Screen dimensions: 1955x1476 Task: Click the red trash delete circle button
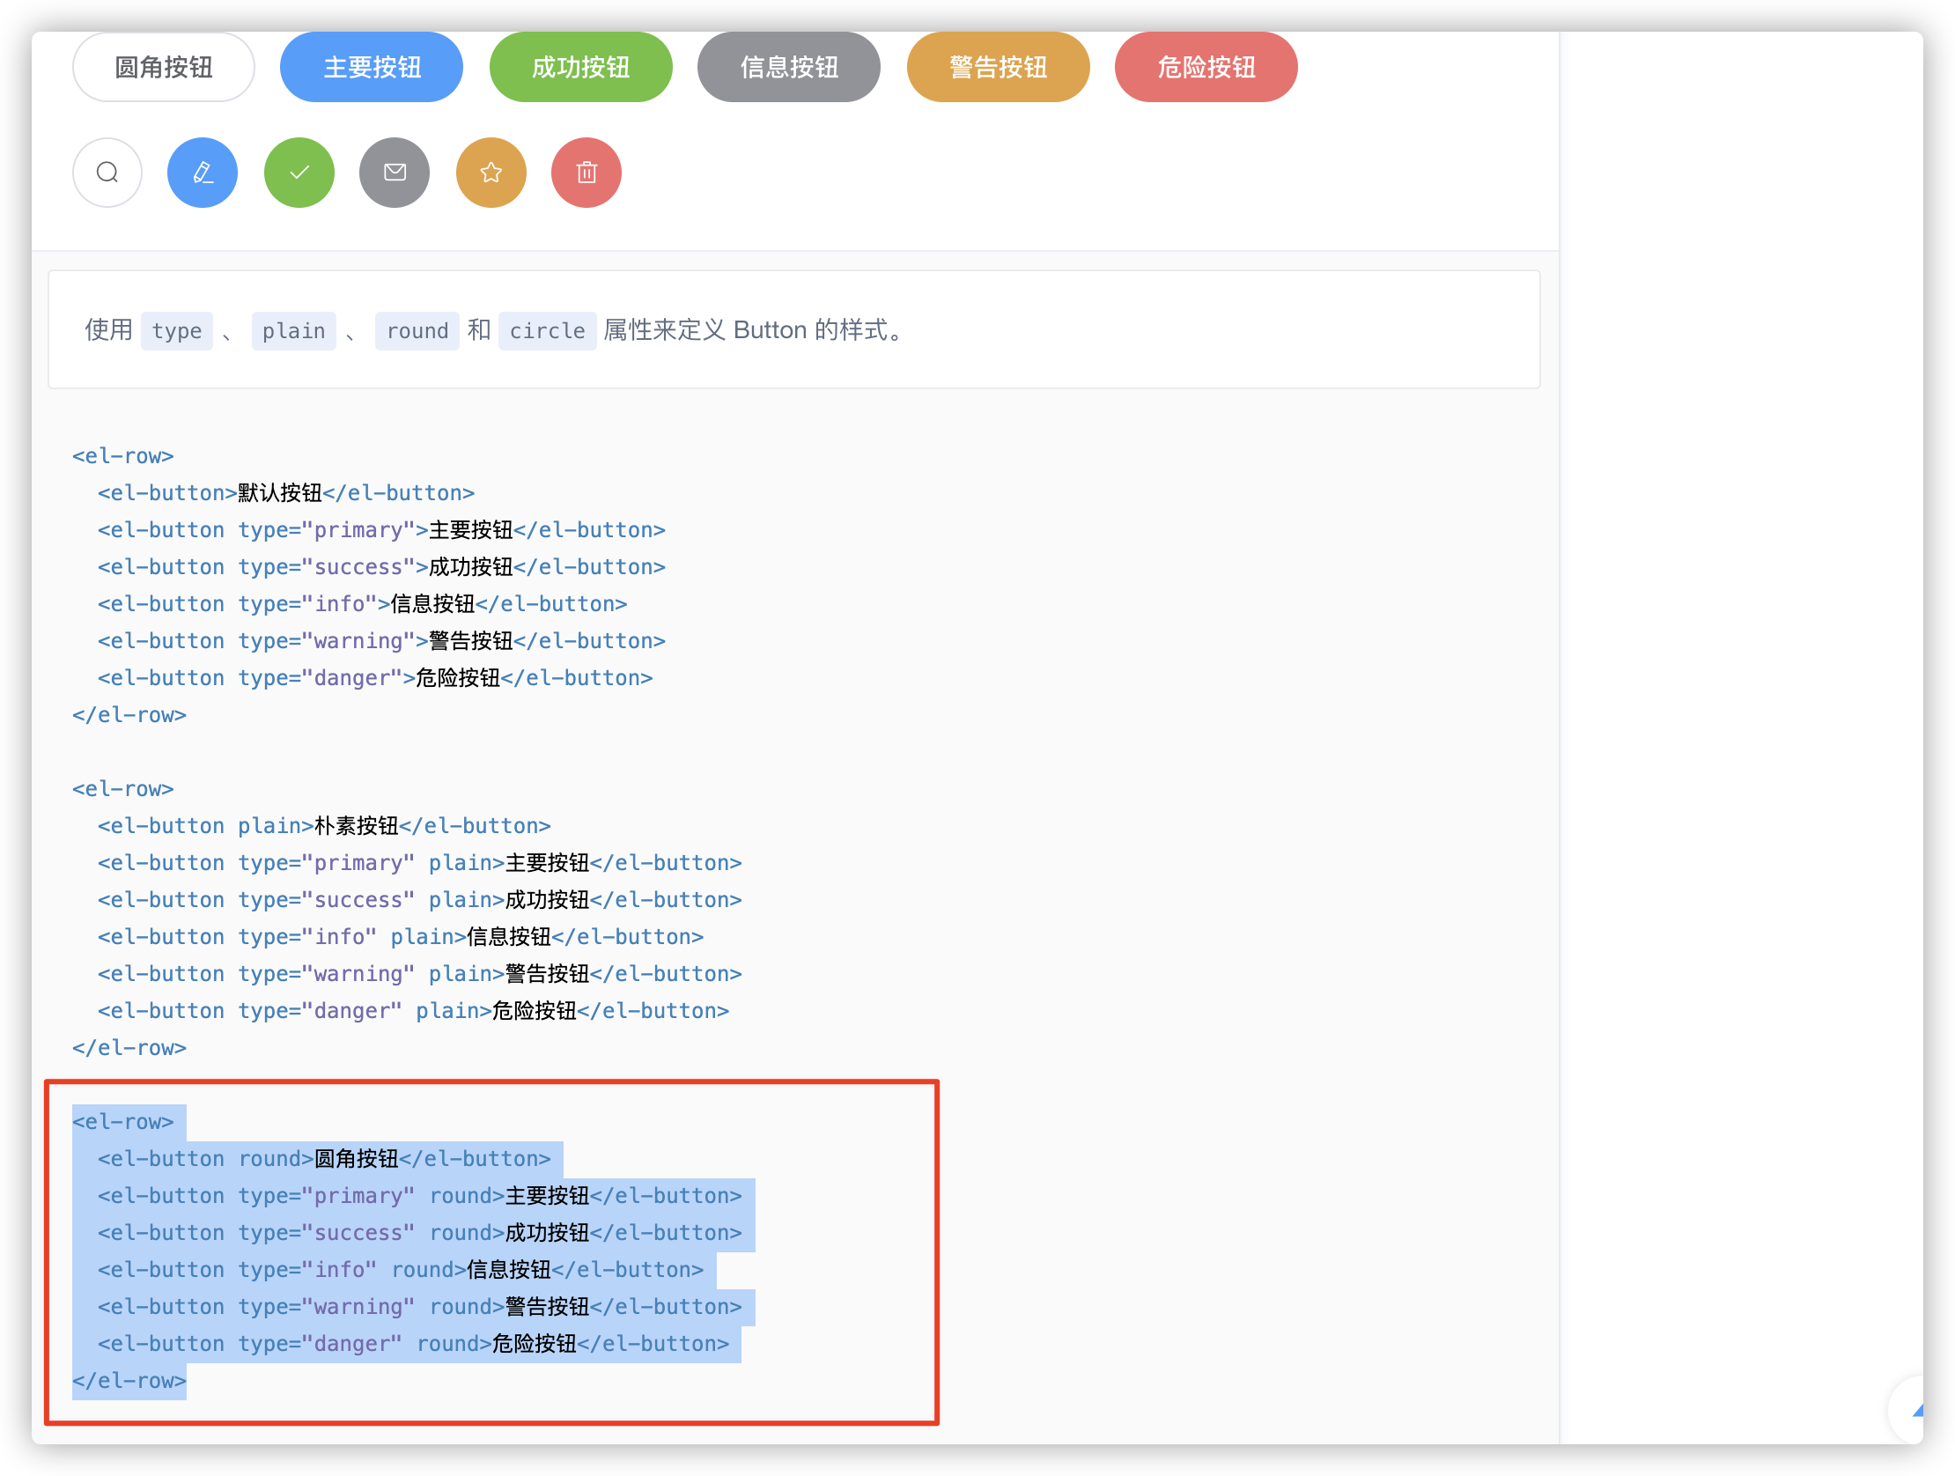586,173
